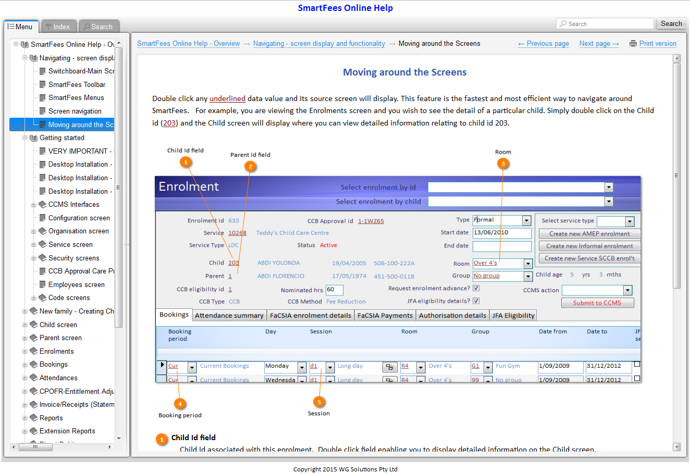Click the magnifier icon in the search field
This screenshot has width=690, height=474.
coord(563,24)
